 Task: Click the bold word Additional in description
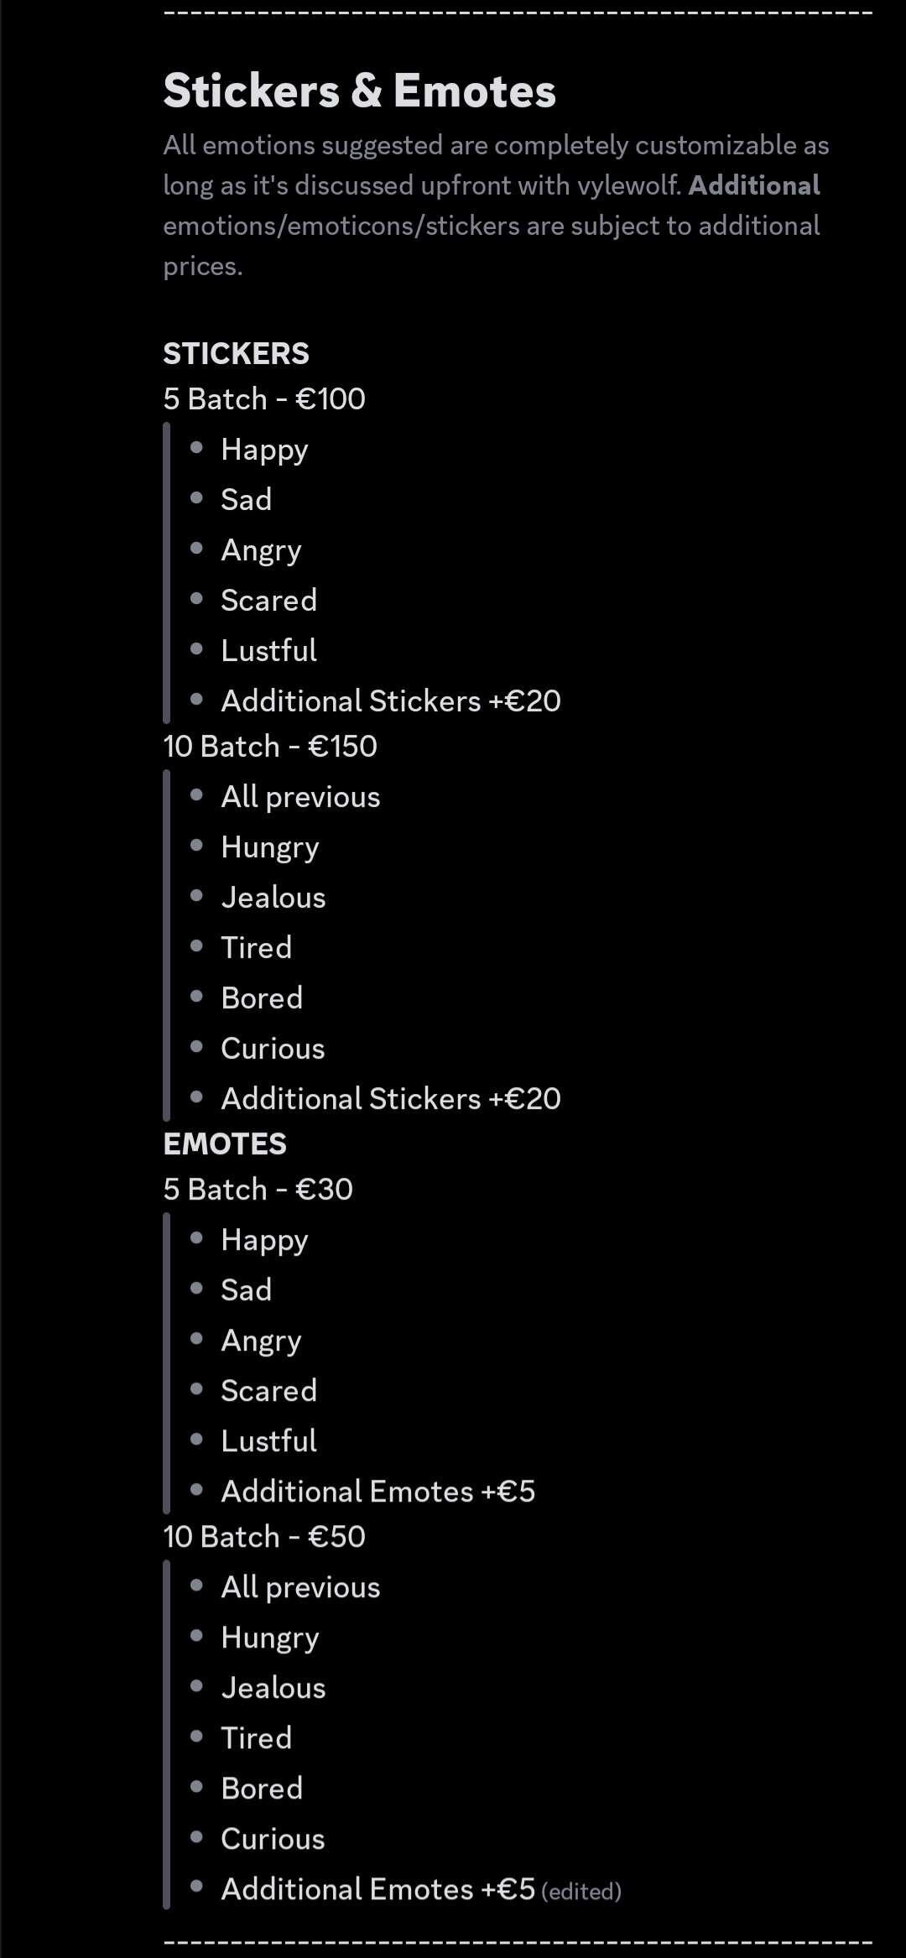753,185
